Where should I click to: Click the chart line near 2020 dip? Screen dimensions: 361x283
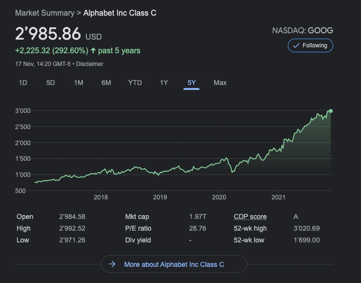(232, 171)
